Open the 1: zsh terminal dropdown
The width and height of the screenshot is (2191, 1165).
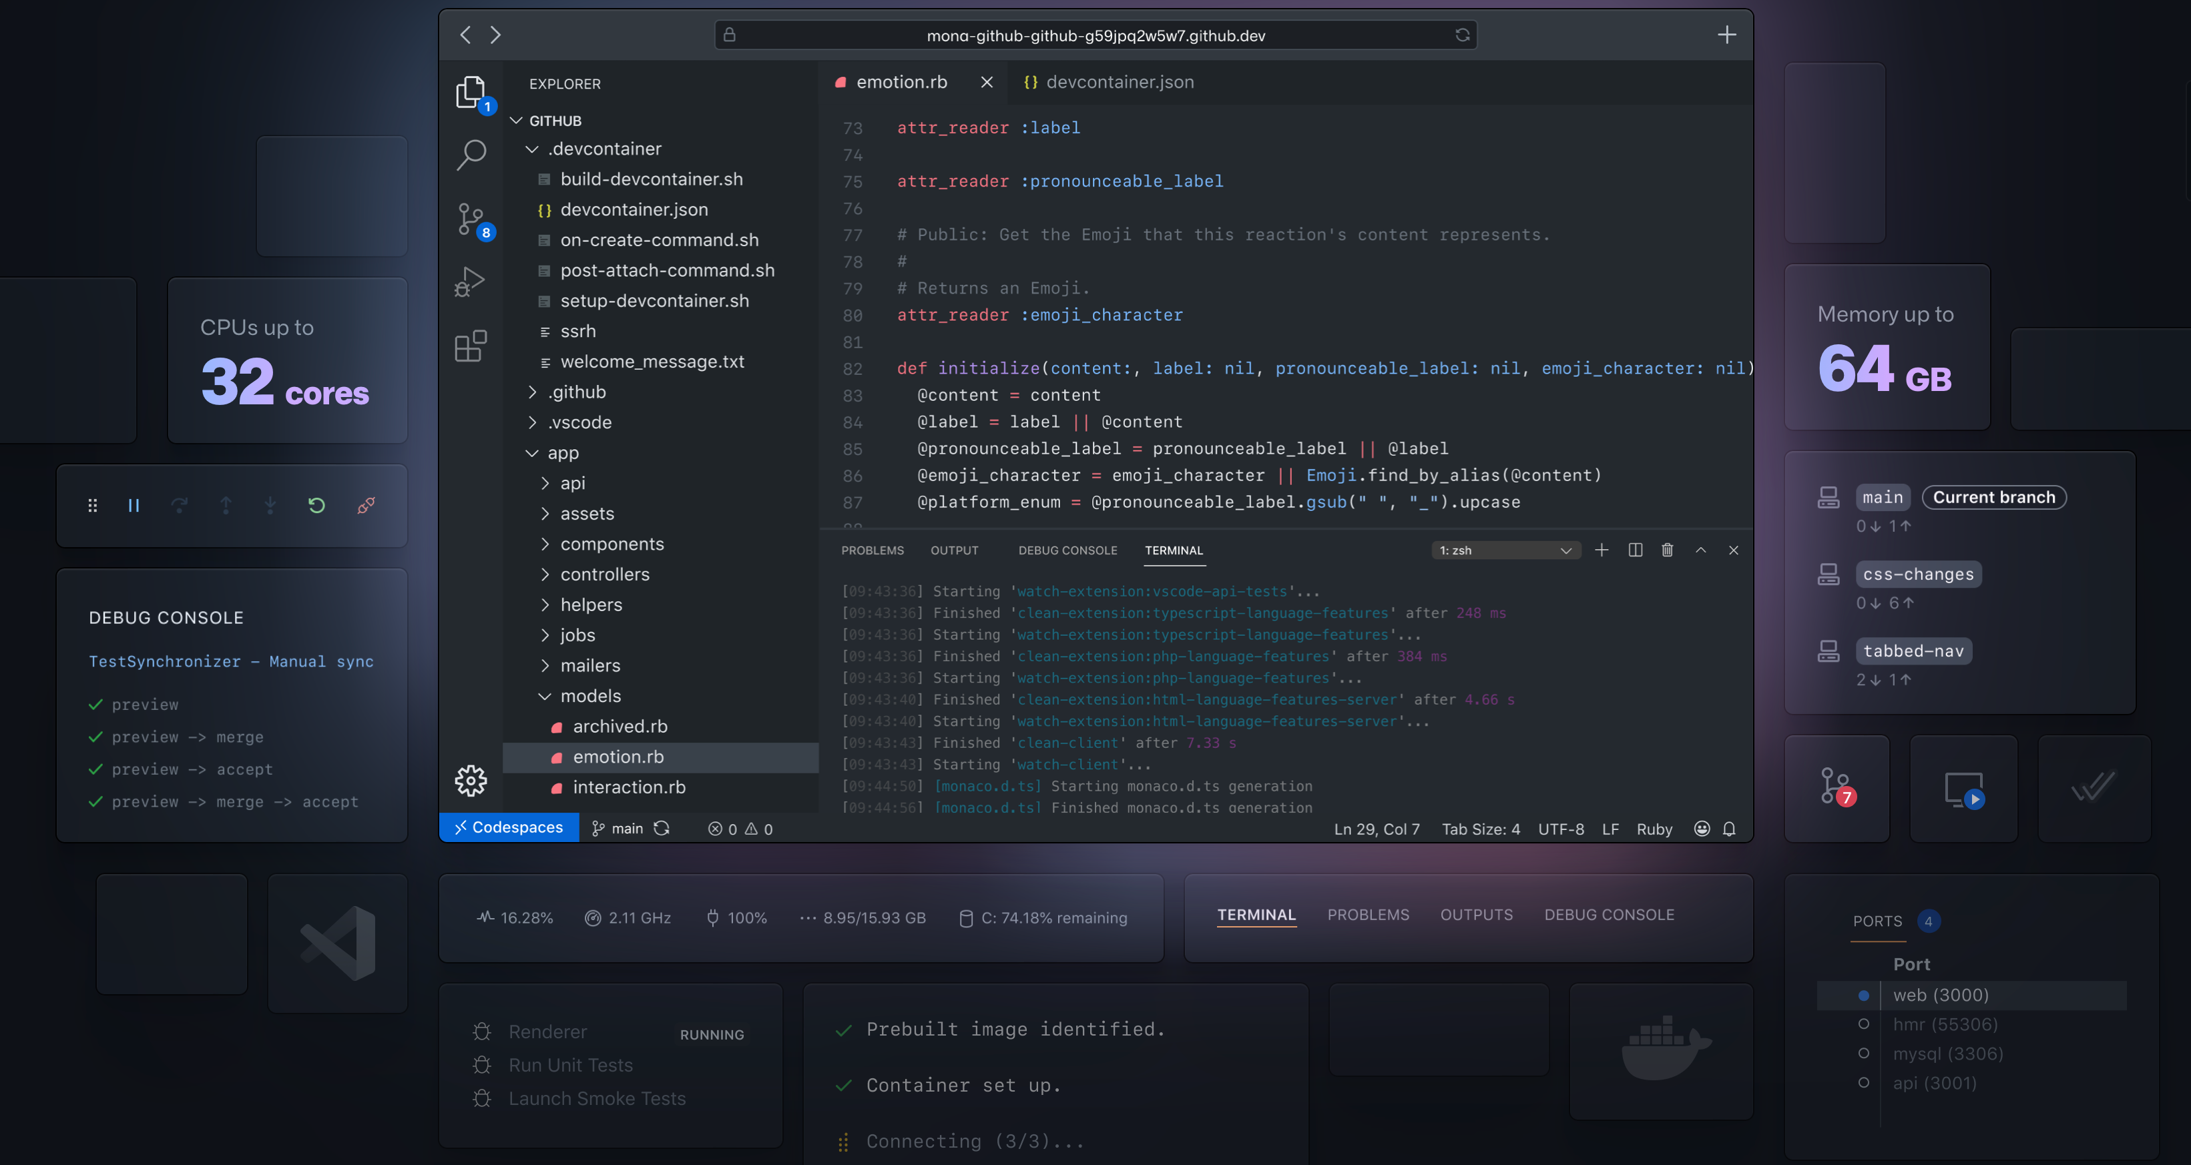(x=1505, y=550)
